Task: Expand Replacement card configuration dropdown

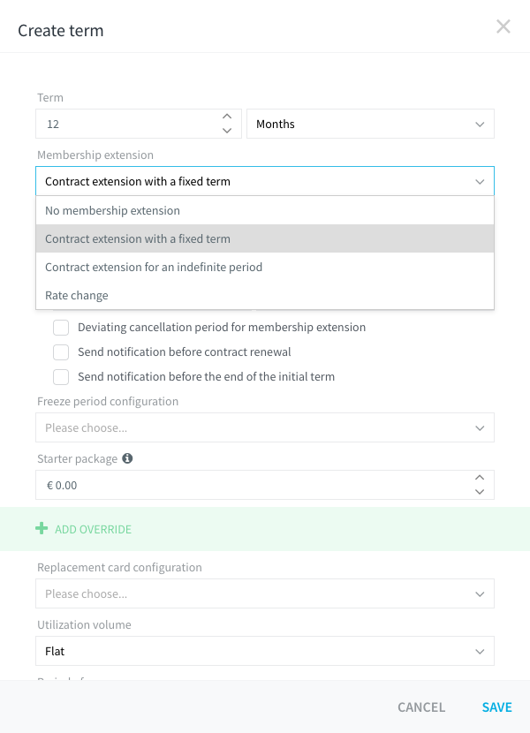Action: tap(265, 593)
